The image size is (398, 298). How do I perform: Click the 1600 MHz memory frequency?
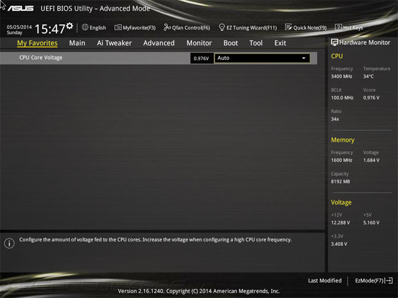(341, 160)
